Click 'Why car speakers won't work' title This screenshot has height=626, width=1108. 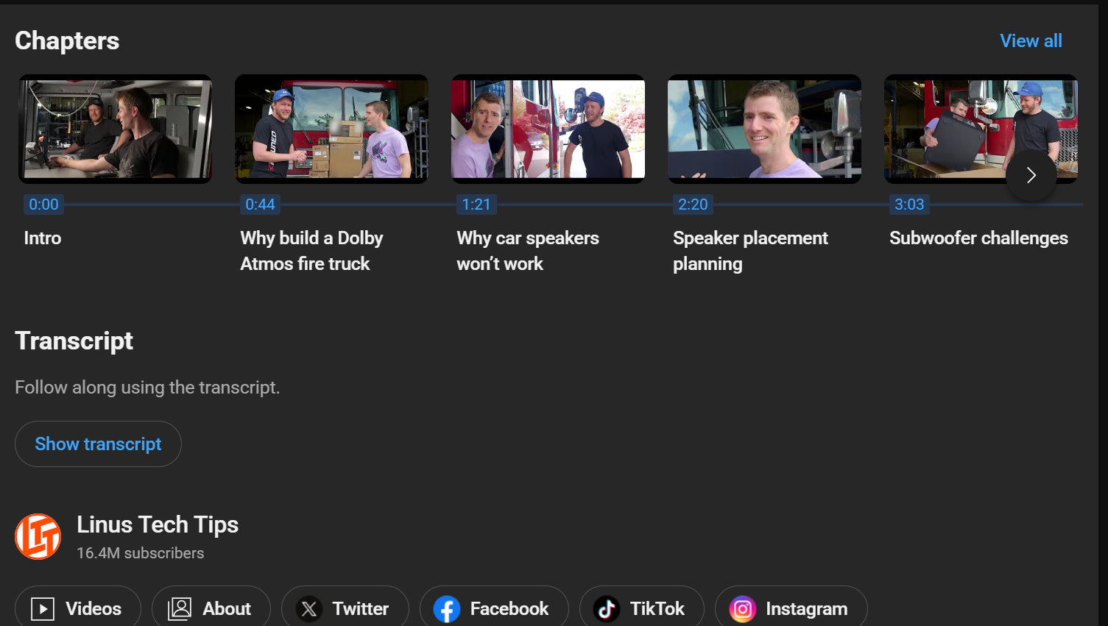528,251
